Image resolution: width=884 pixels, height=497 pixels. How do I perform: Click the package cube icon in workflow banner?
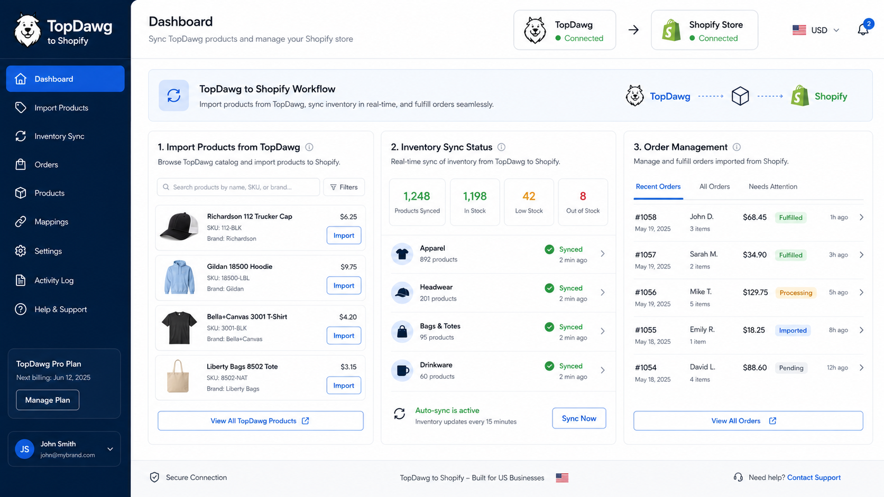740,96
